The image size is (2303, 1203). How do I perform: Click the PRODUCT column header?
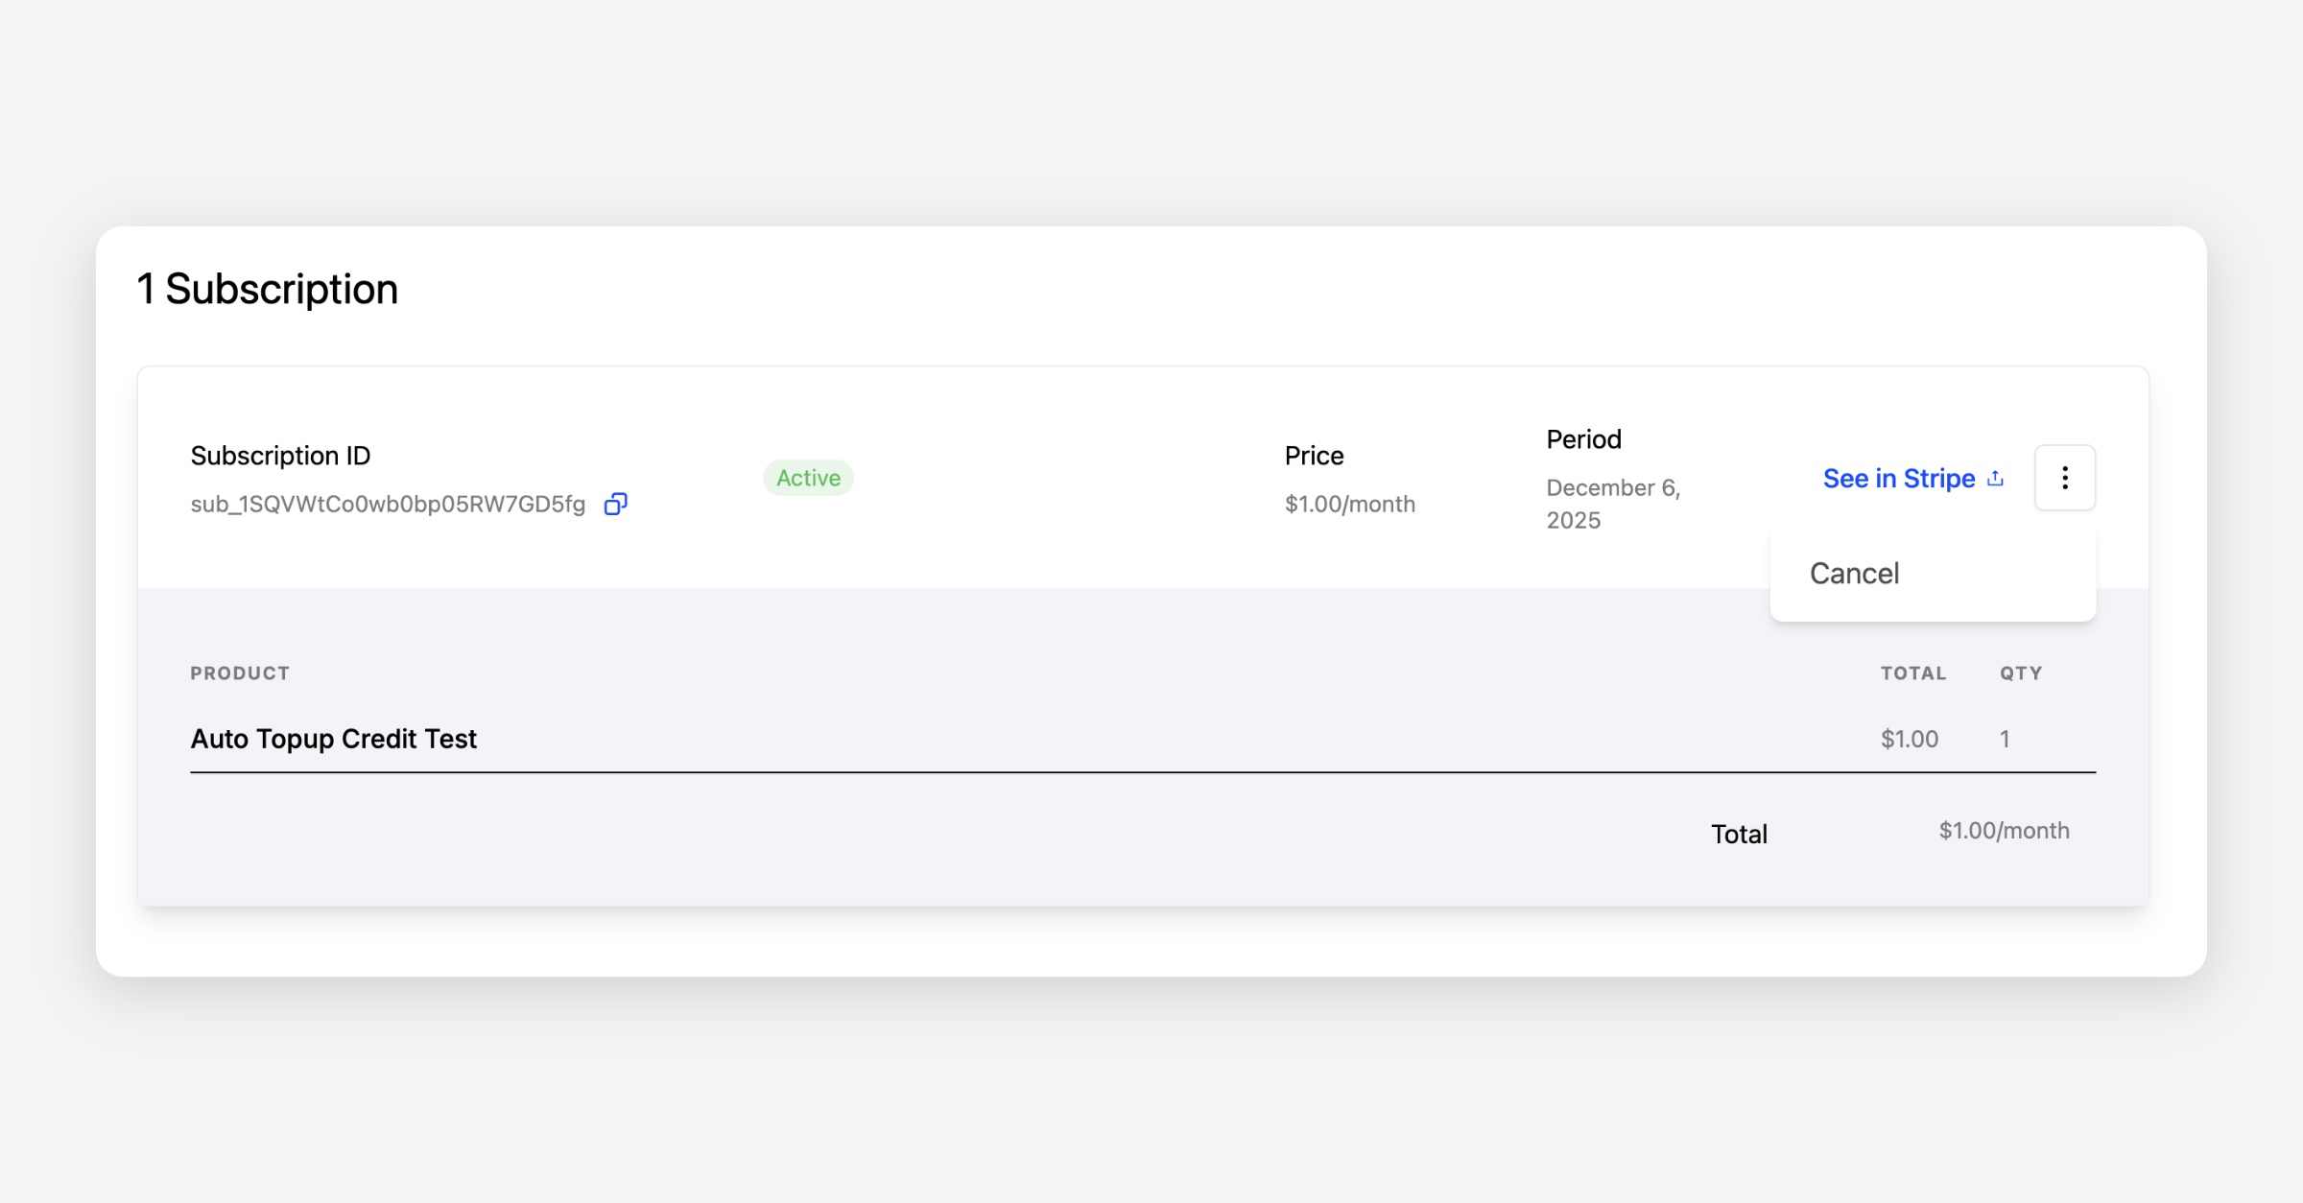point(240,673)
